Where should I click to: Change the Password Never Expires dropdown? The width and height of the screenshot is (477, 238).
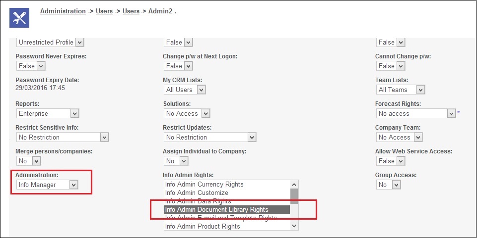[31, 66]
